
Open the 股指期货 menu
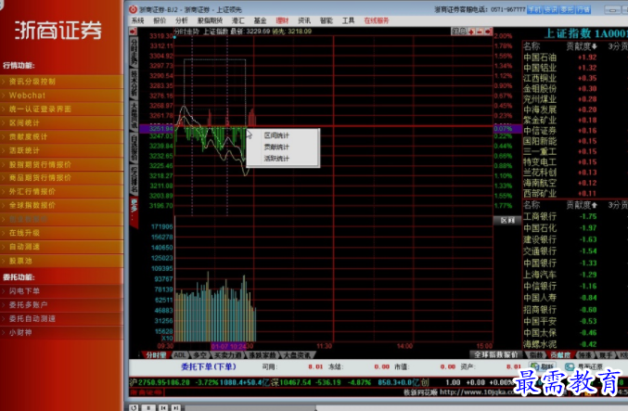pyautogui.click(x=210, y=20)
